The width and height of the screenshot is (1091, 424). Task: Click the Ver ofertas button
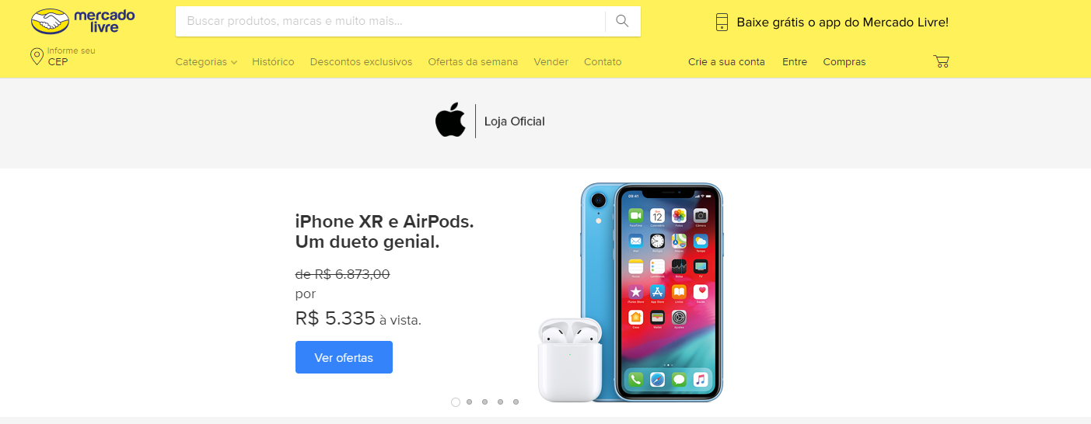coord(344,357)
